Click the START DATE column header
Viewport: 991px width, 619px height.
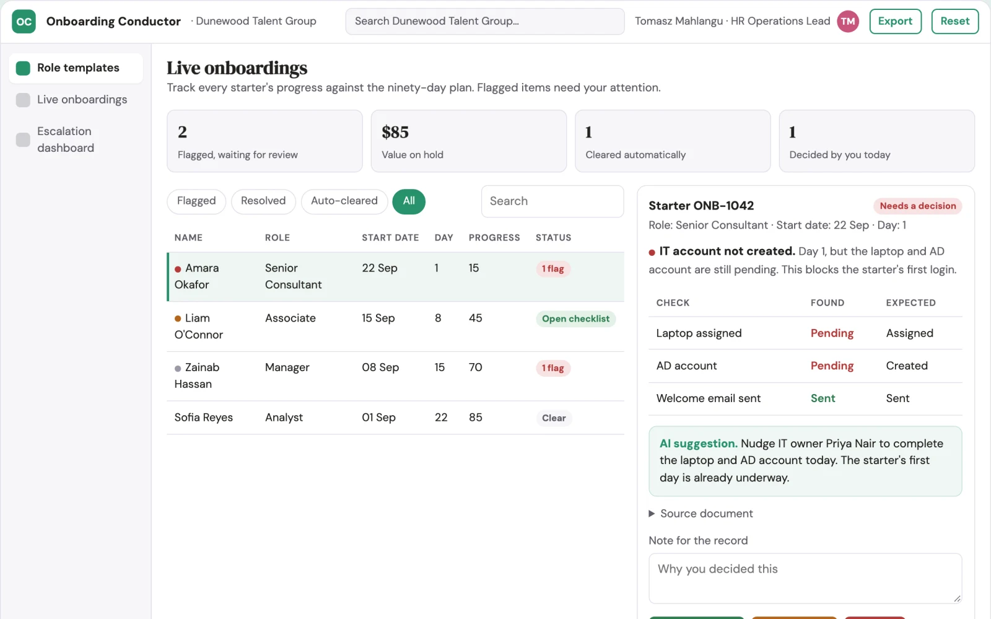[390, 238]
